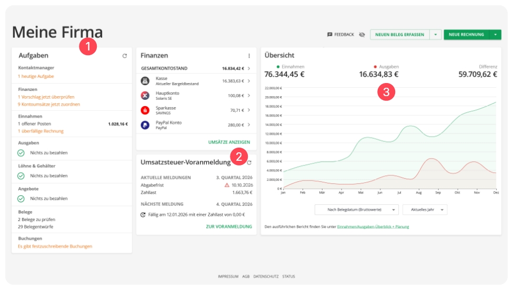
Task: Click the Neue Rechnung button
Action: point(466,35)
